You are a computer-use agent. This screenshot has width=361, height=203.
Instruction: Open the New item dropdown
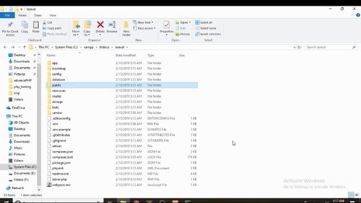coord(143,23)
